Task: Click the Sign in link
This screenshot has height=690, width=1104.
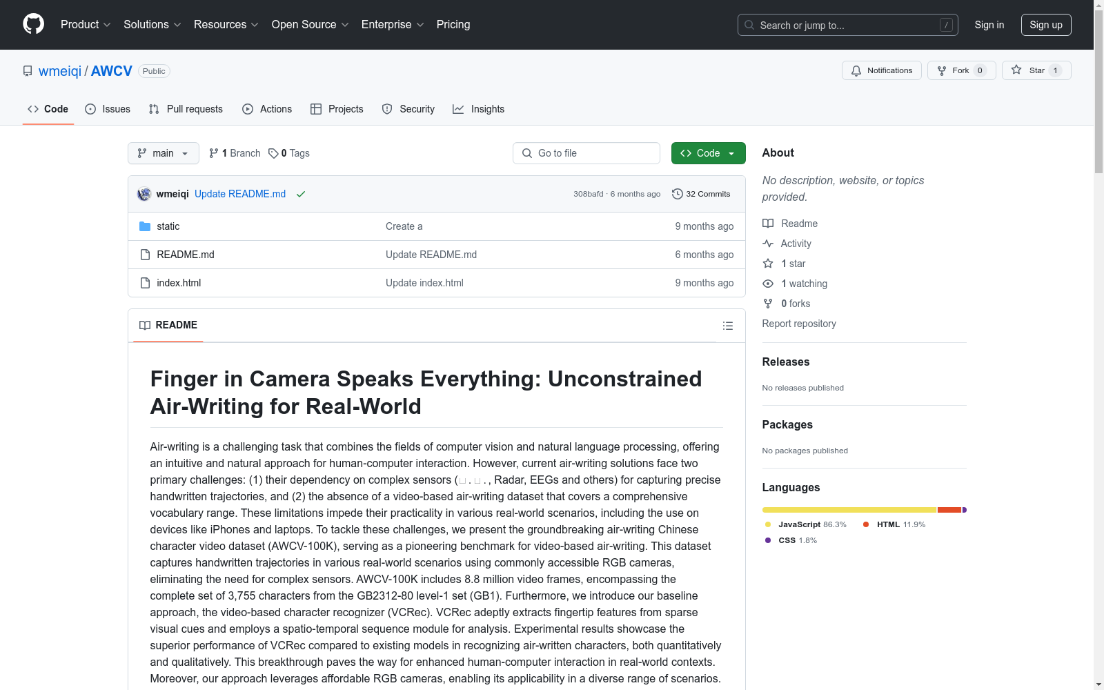Action: click(989, 25)
